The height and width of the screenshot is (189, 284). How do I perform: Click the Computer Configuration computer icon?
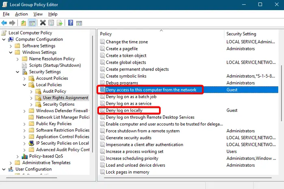point(11,39)
